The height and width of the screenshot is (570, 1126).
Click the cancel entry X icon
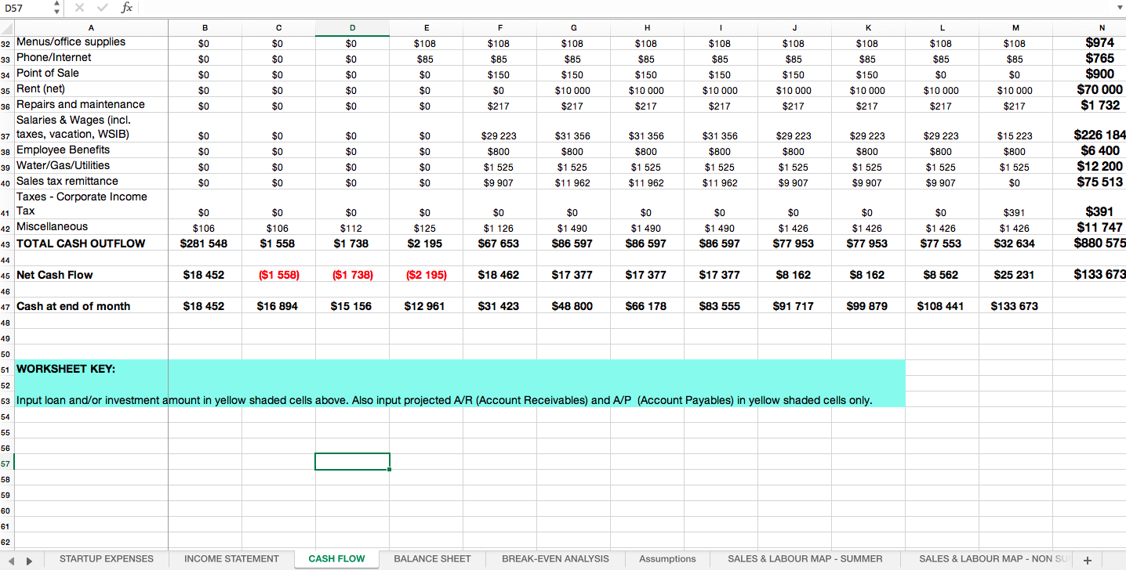pos(81,9)
